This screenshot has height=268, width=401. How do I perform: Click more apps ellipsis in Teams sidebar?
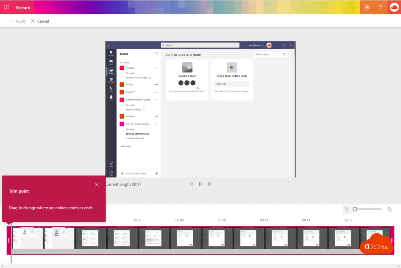(x=111, y=107)
